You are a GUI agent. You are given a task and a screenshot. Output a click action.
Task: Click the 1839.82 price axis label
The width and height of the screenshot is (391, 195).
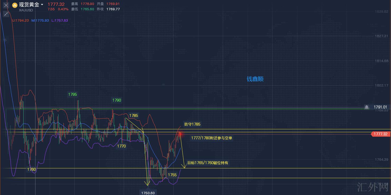(381, 12)
